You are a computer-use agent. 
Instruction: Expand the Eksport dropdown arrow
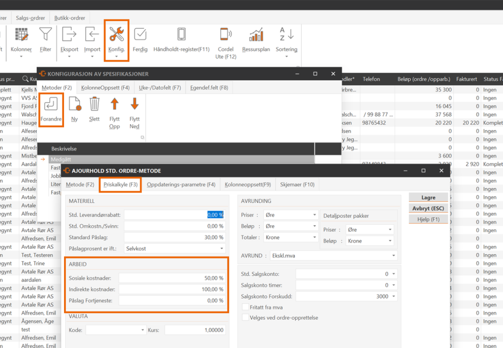[x=69, y=57]
